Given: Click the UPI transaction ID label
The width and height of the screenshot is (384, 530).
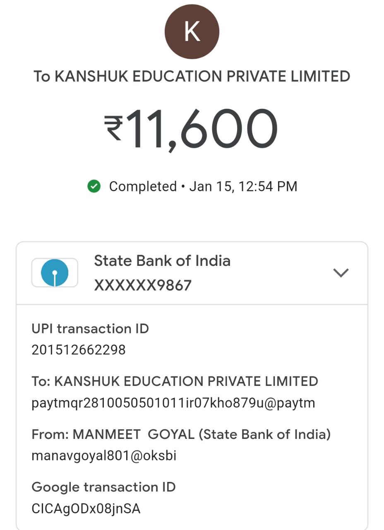Looking at the screenshot, I should (90, 329).
